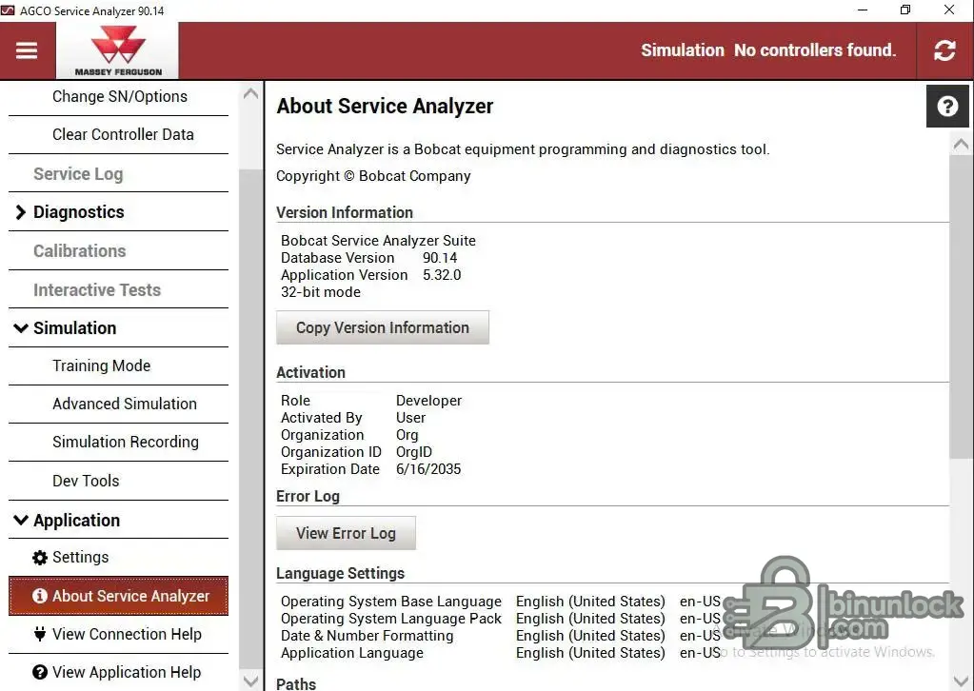Open the hamburger menu

click(x=27, y=50)
